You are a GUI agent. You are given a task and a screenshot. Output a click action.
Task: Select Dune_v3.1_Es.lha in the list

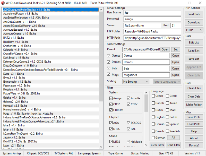click(51, 74)
